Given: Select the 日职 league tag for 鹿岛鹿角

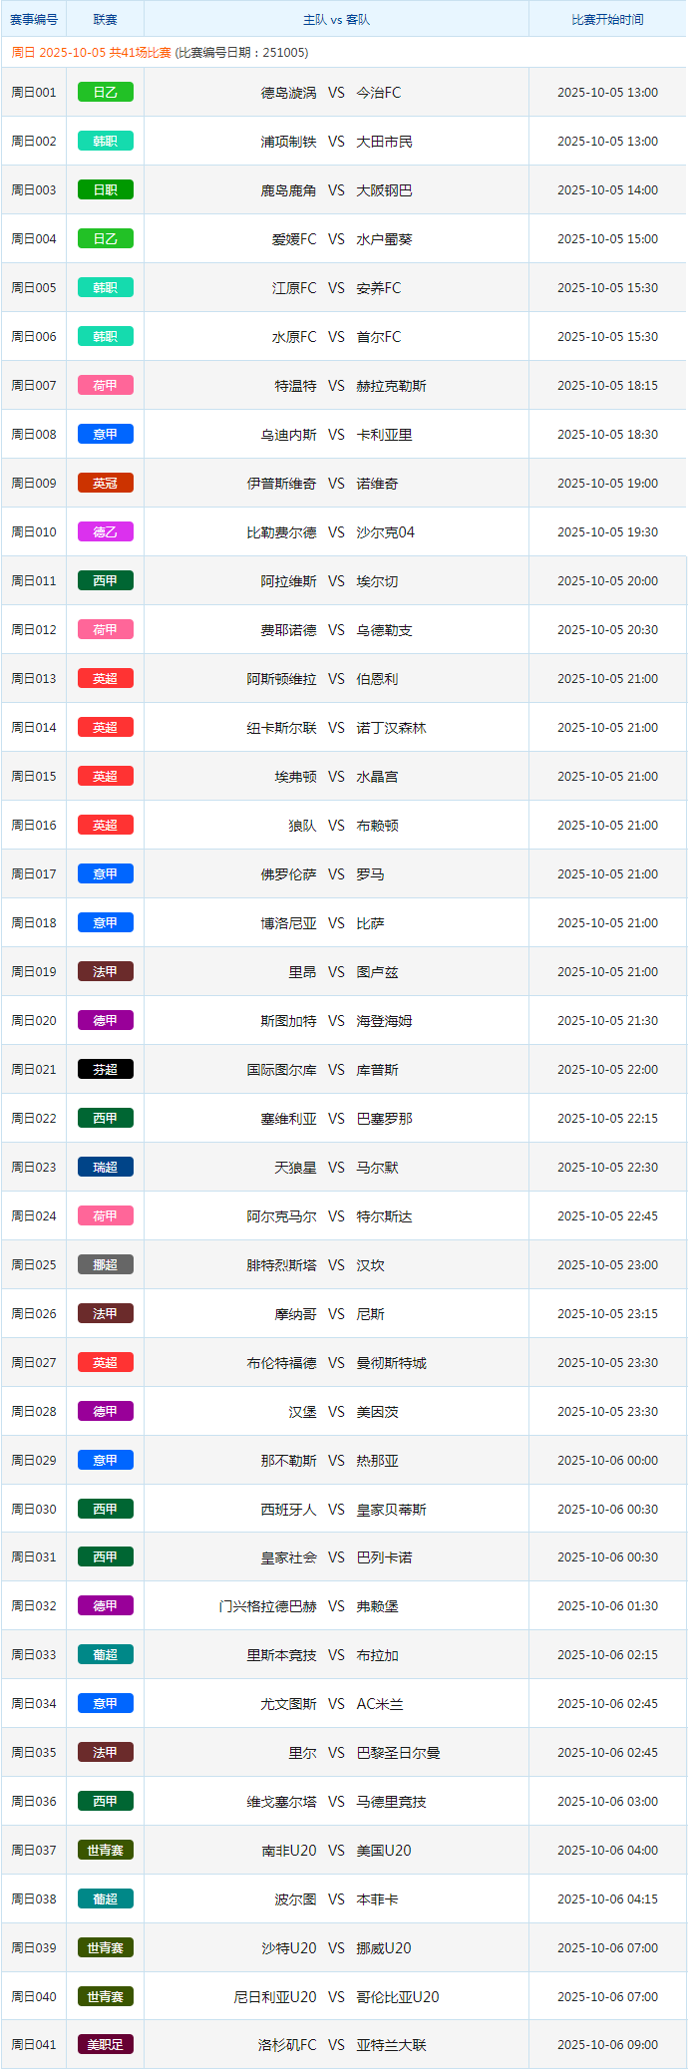Looking at the screenshot, I should tap(105, 190).
